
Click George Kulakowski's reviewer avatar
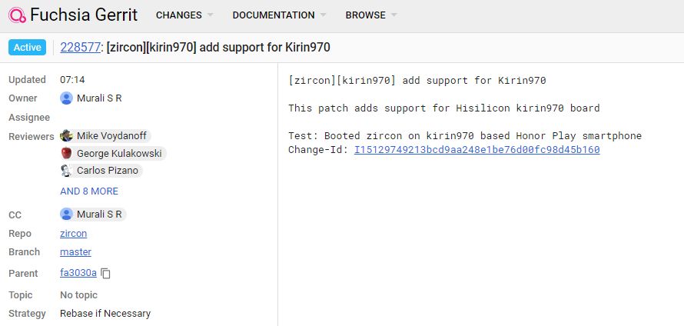tap(67, 154)
